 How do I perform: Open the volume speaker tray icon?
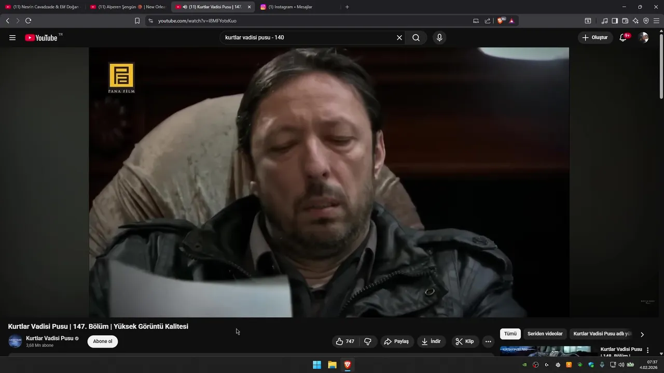pos(621,365)
